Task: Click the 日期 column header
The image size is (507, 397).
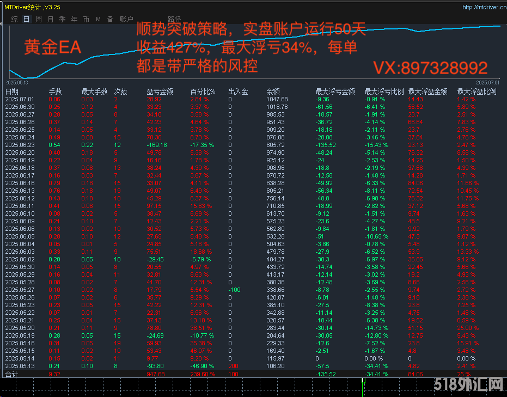Action: (x=12, y=92)
